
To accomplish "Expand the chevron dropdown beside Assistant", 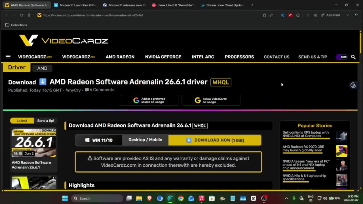I will 348,15.
